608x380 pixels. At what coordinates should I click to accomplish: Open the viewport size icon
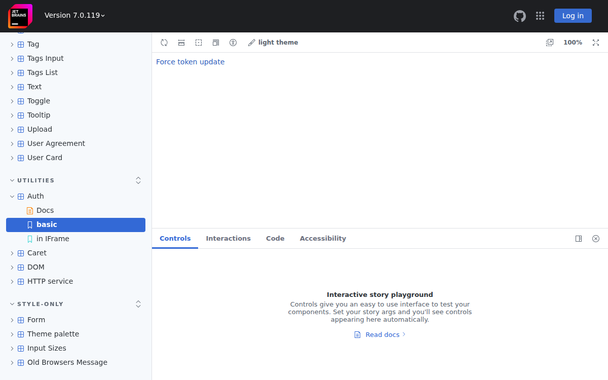click(216, 43)
